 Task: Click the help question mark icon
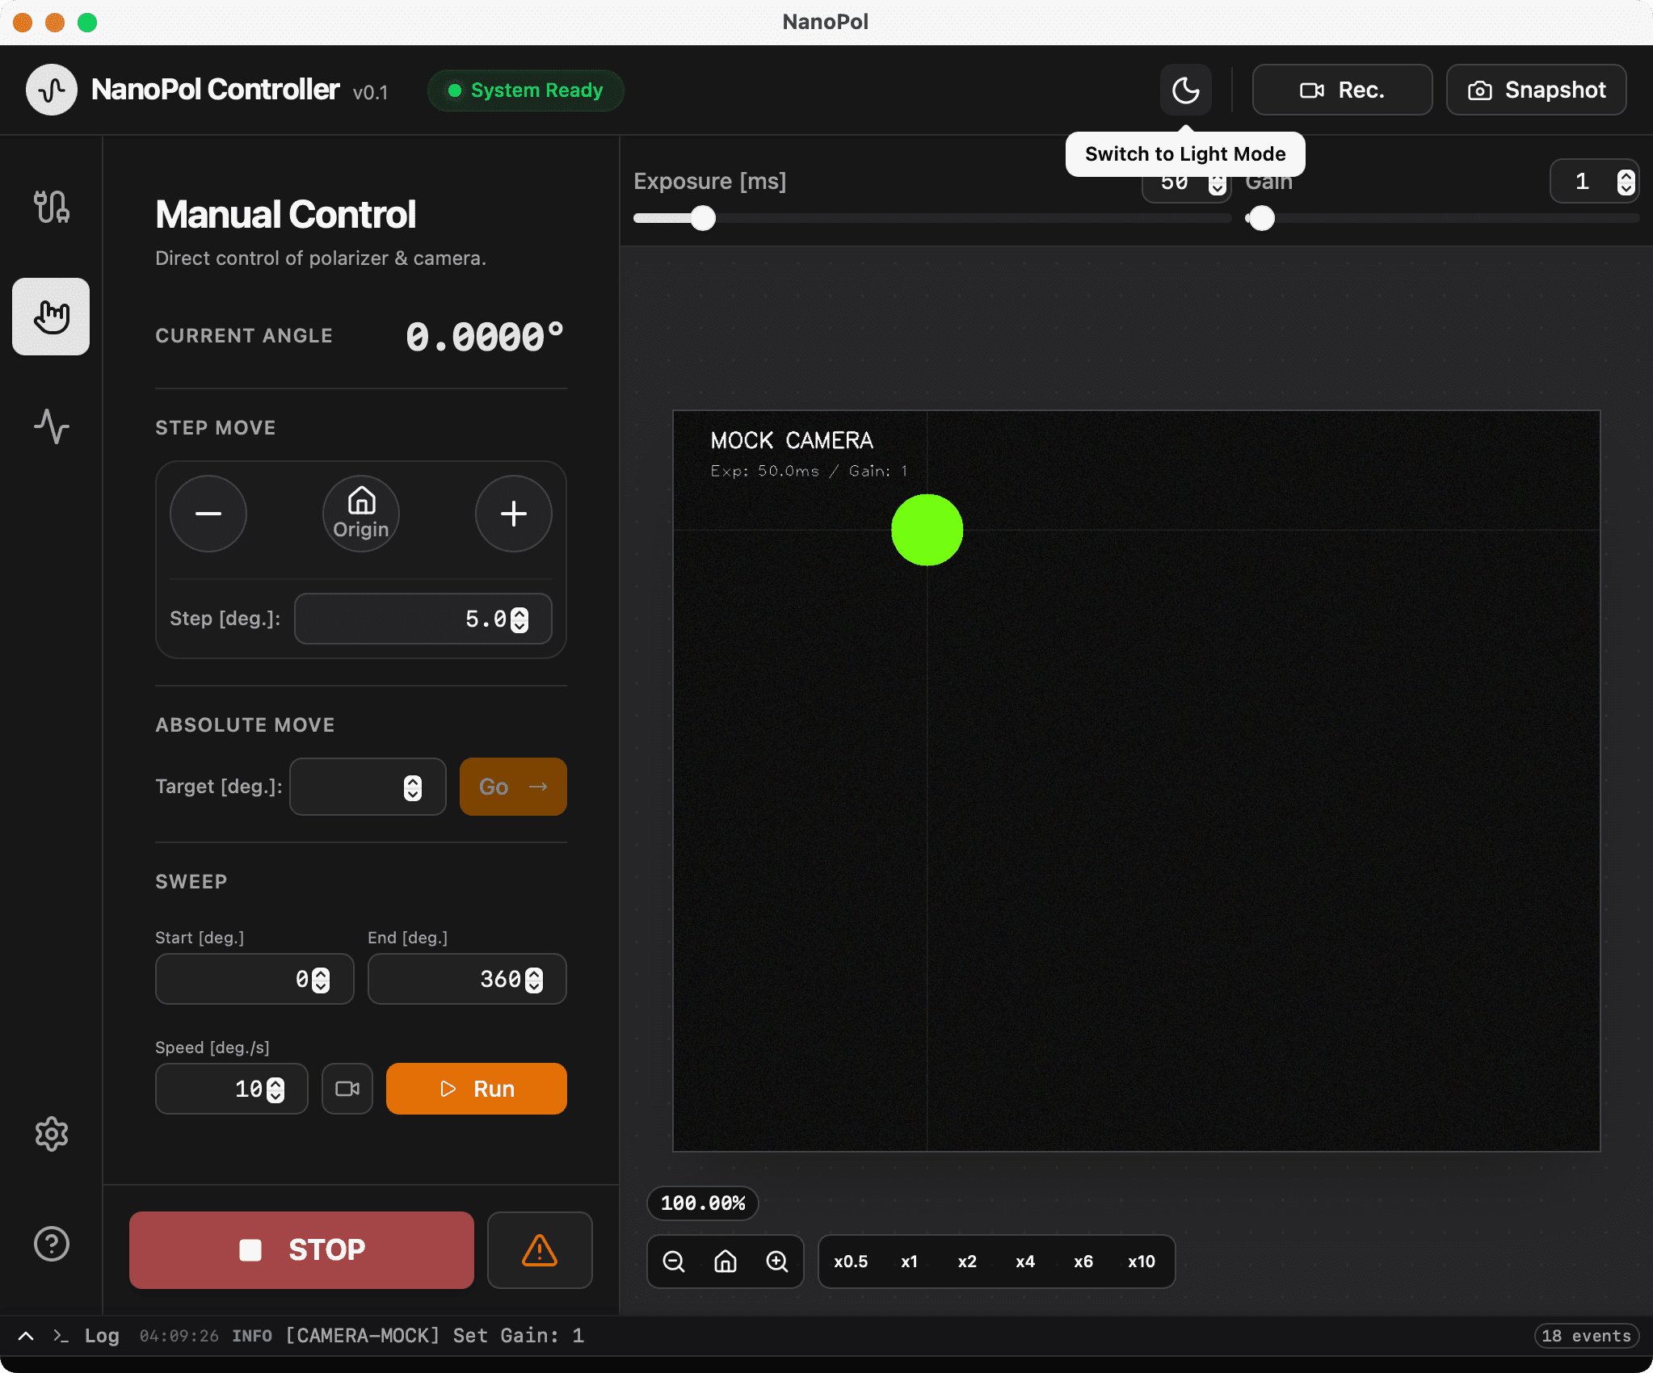coord(51,1244)
